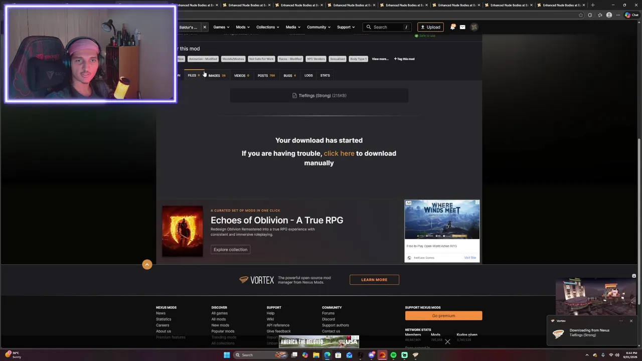Image resolution: width=642 pixels, height=361 pixels.
Task: Click the Animation - Modified tag
Action: (203, 59)
